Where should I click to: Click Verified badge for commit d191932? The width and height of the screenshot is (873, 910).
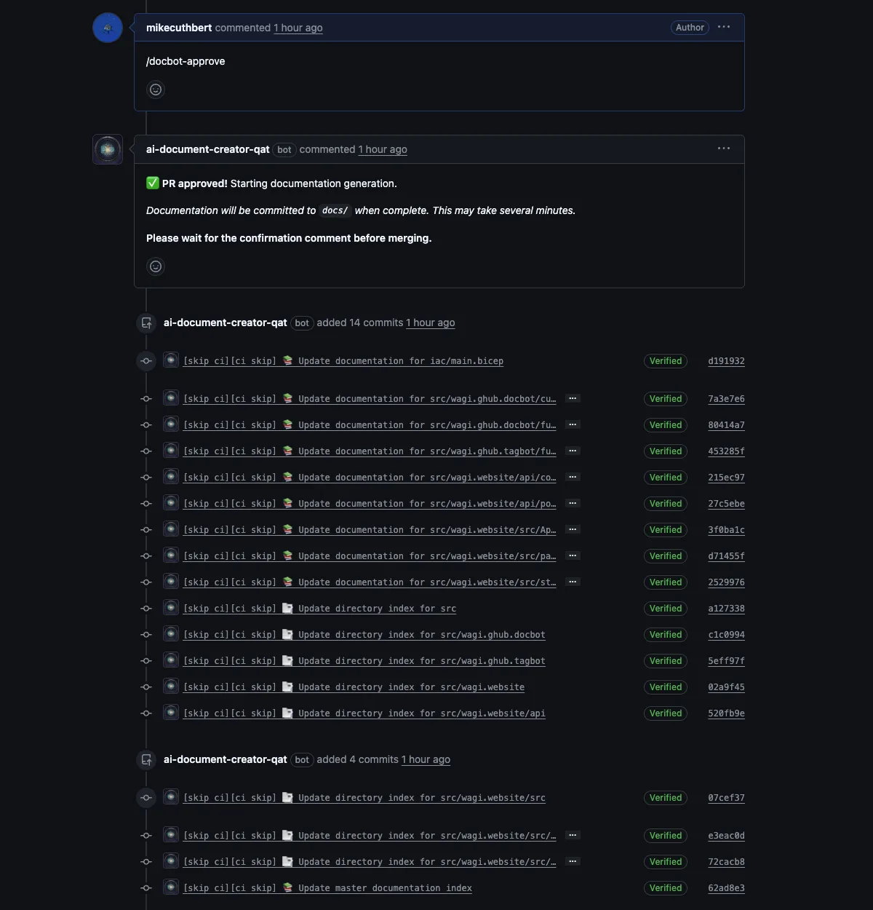(x=666, y=361)
